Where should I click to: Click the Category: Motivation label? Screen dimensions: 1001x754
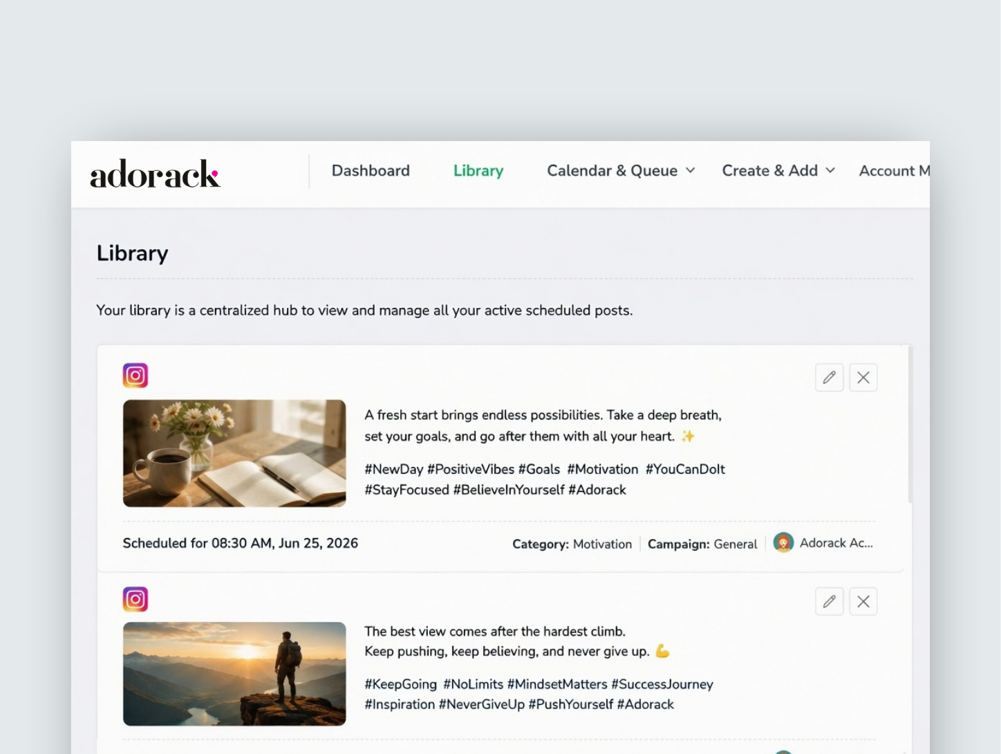[x=572, y=544]
